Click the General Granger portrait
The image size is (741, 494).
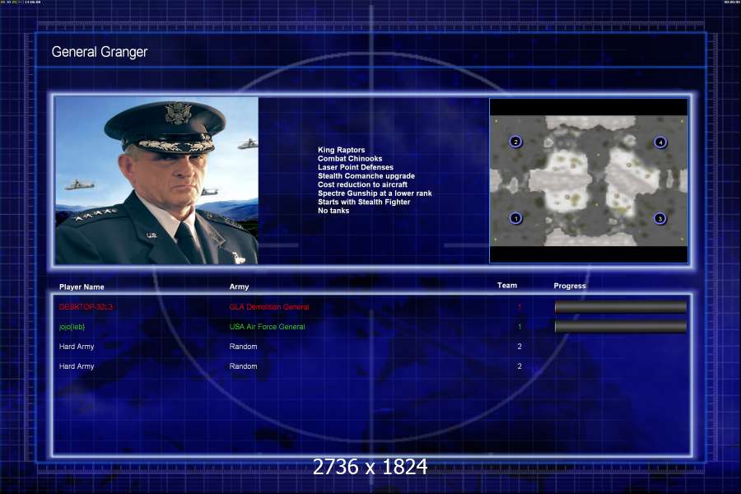tap(157, 180)
